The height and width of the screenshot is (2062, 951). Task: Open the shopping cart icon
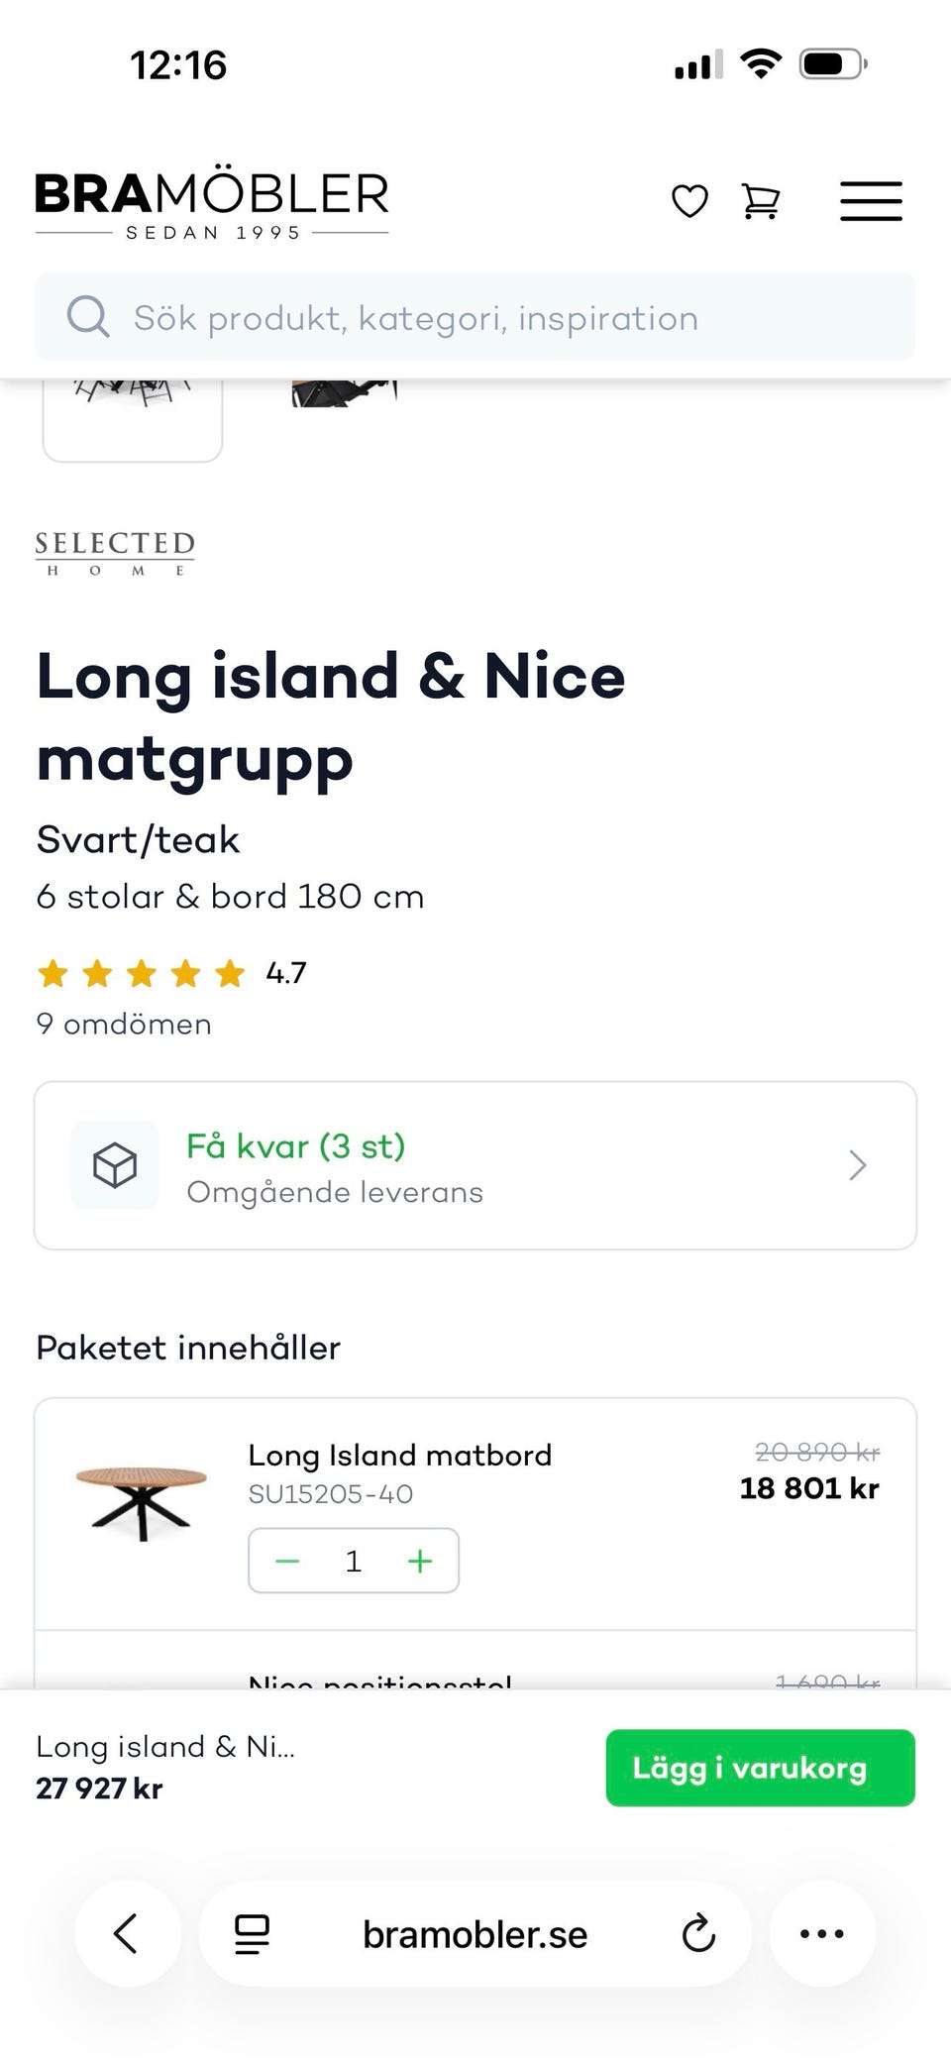coord(761,201)
